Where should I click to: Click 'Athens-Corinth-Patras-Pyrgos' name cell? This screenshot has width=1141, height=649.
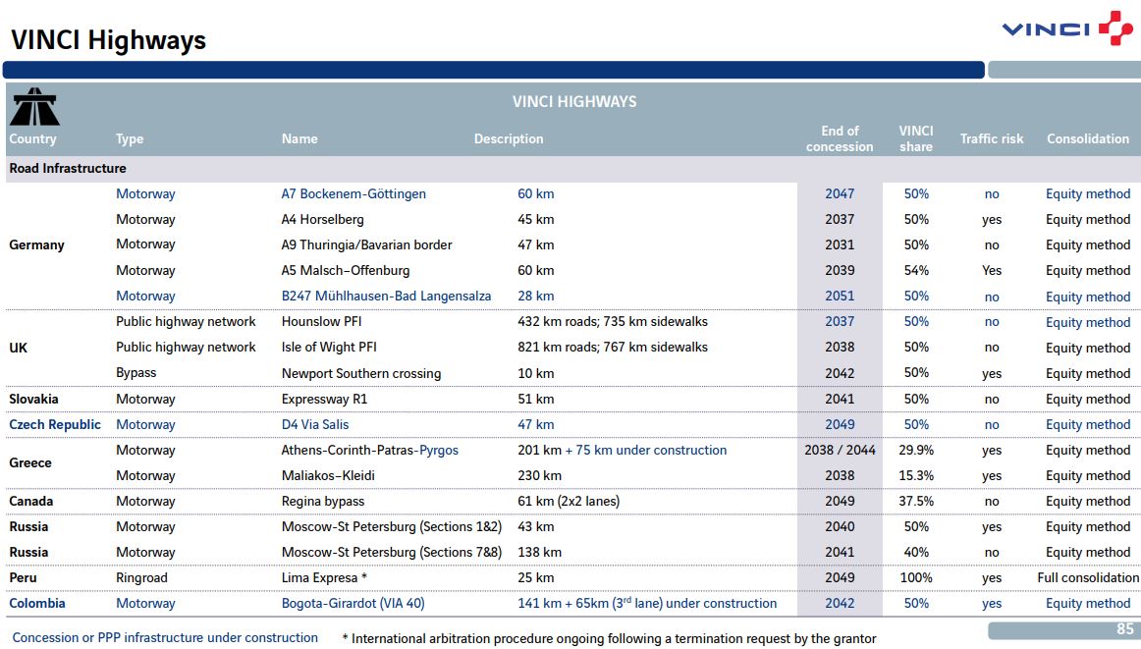(369, 450)
